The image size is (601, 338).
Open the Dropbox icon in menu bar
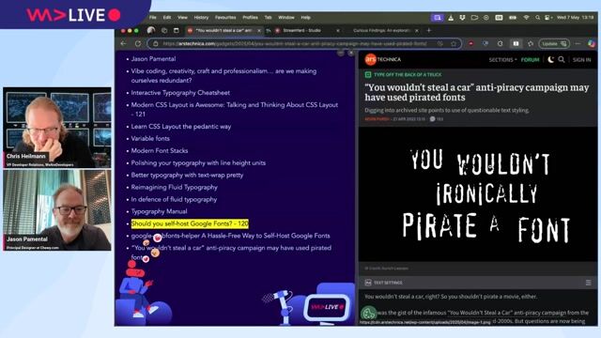(462, 18)
